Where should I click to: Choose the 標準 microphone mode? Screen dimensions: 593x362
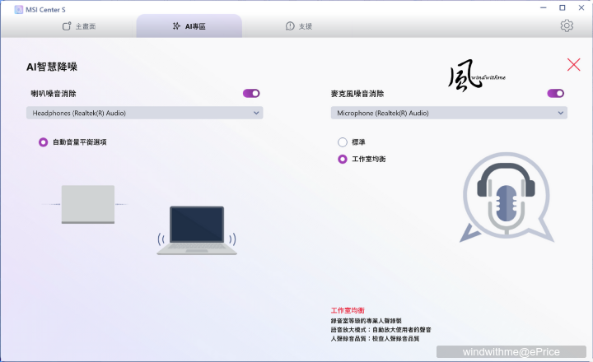343,142
